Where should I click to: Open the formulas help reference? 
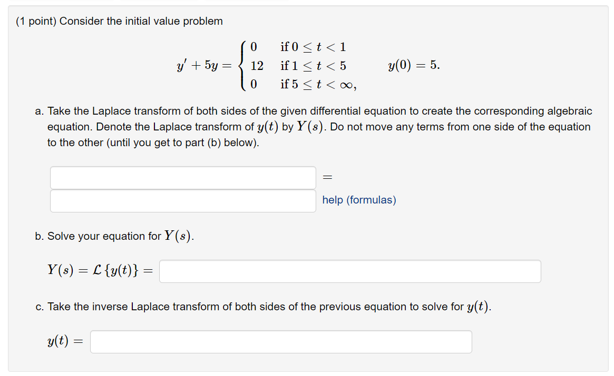359,200
